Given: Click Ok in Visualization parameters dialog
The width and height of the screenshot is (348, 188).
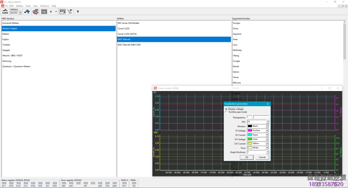Looking at the screenshot, I should tap(246, 157).
